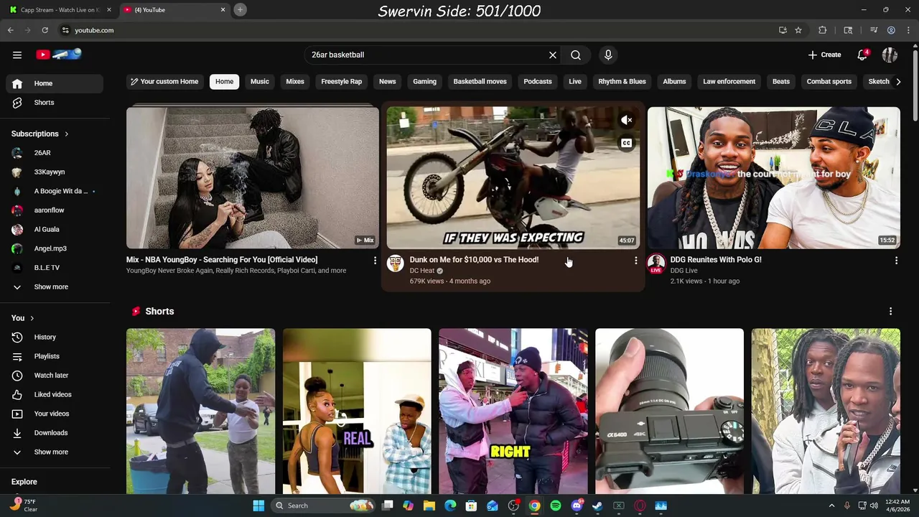Screen dimensions: 919x517
Task: Open the Al Guala subscription channel
Action: [55, 230]
